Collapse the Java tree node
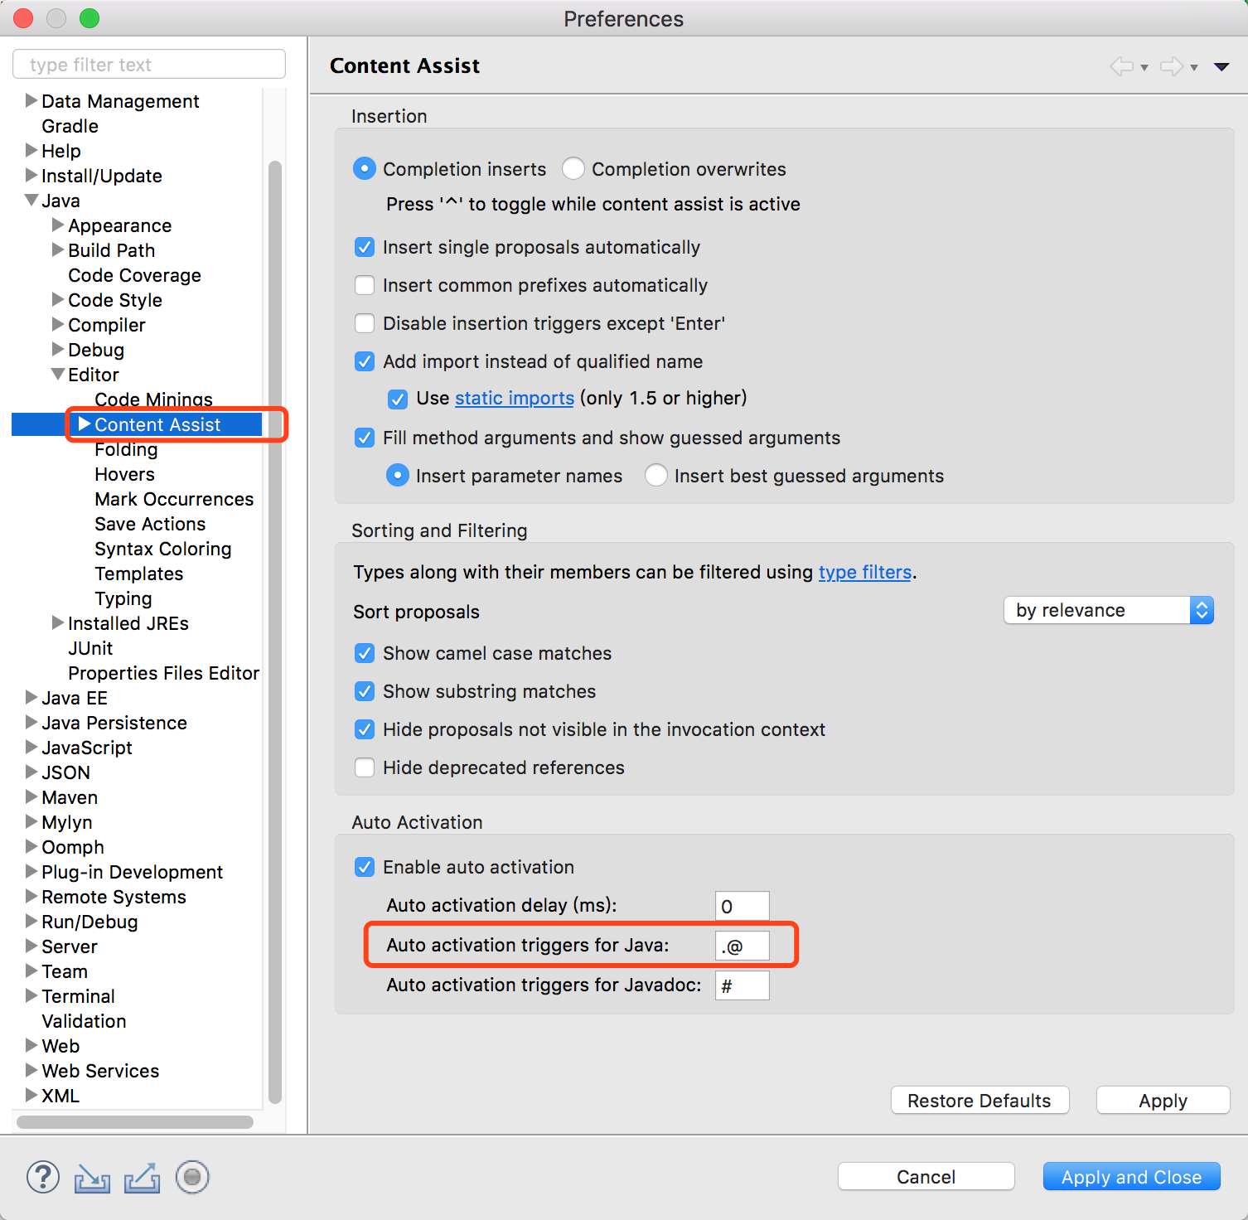 (x=31, y=201)
